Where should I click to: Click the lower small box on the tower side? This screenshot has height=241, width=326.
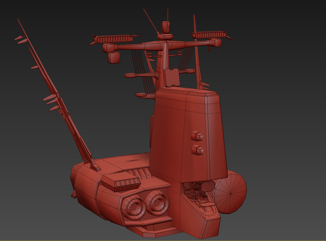(x=197, y=150)
